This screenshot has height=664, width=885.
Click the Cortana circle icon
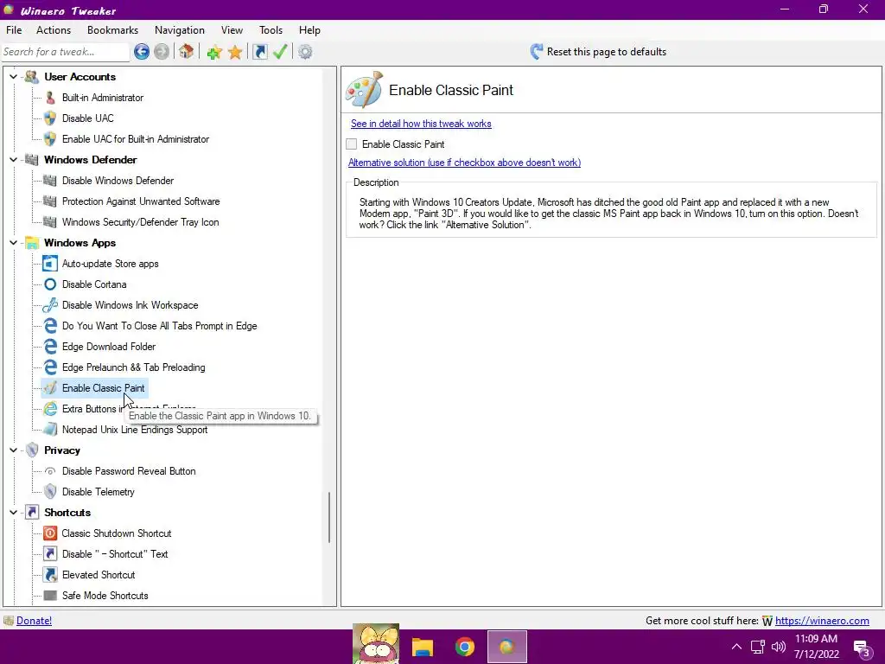coord(50,284)
